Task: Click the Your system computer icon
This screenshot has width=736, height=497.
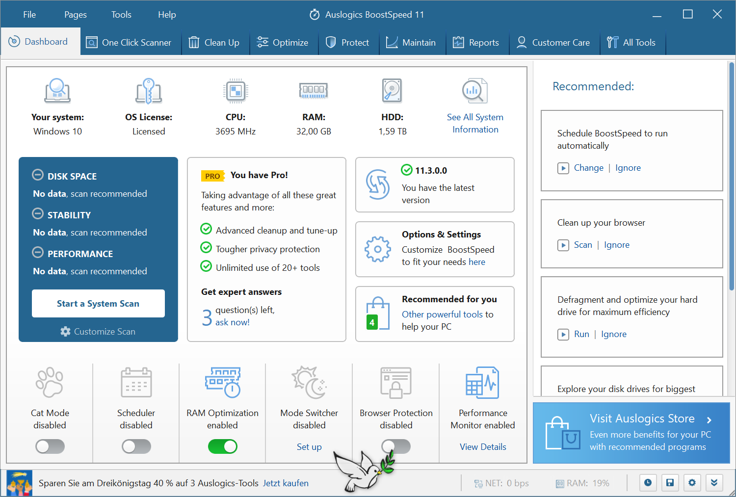Action: tap(57, 91)
